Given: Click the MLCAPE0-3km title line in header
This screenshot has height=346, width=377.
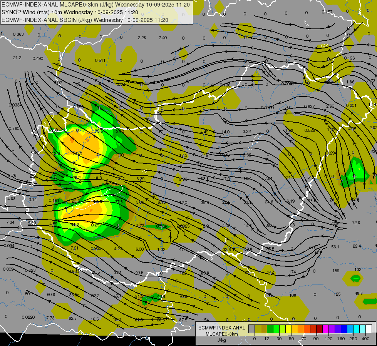Looking at the screenshot, I should tap(96, 5).
